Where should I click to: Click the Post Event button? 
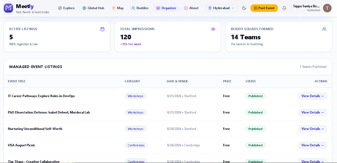[264, 8]
